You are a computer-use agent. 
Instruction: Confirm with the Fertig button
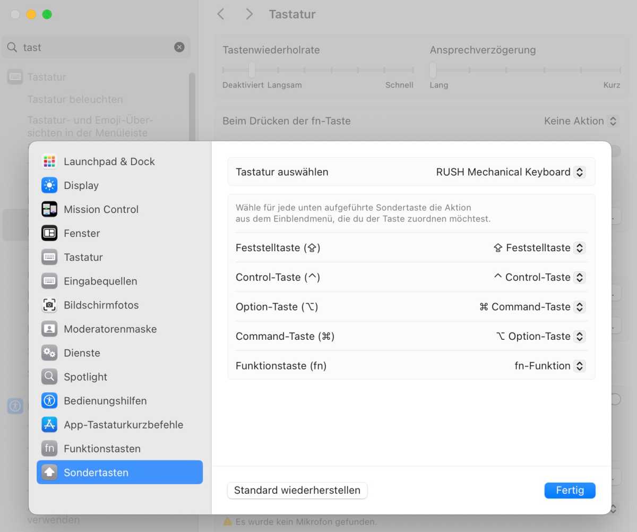pos(570,490)
